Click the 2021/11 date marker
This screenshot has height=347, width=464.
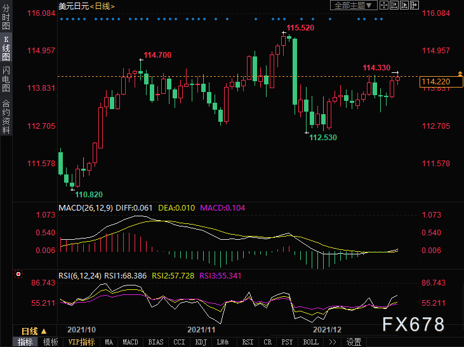pyautogui.click(x=201, y=329)
